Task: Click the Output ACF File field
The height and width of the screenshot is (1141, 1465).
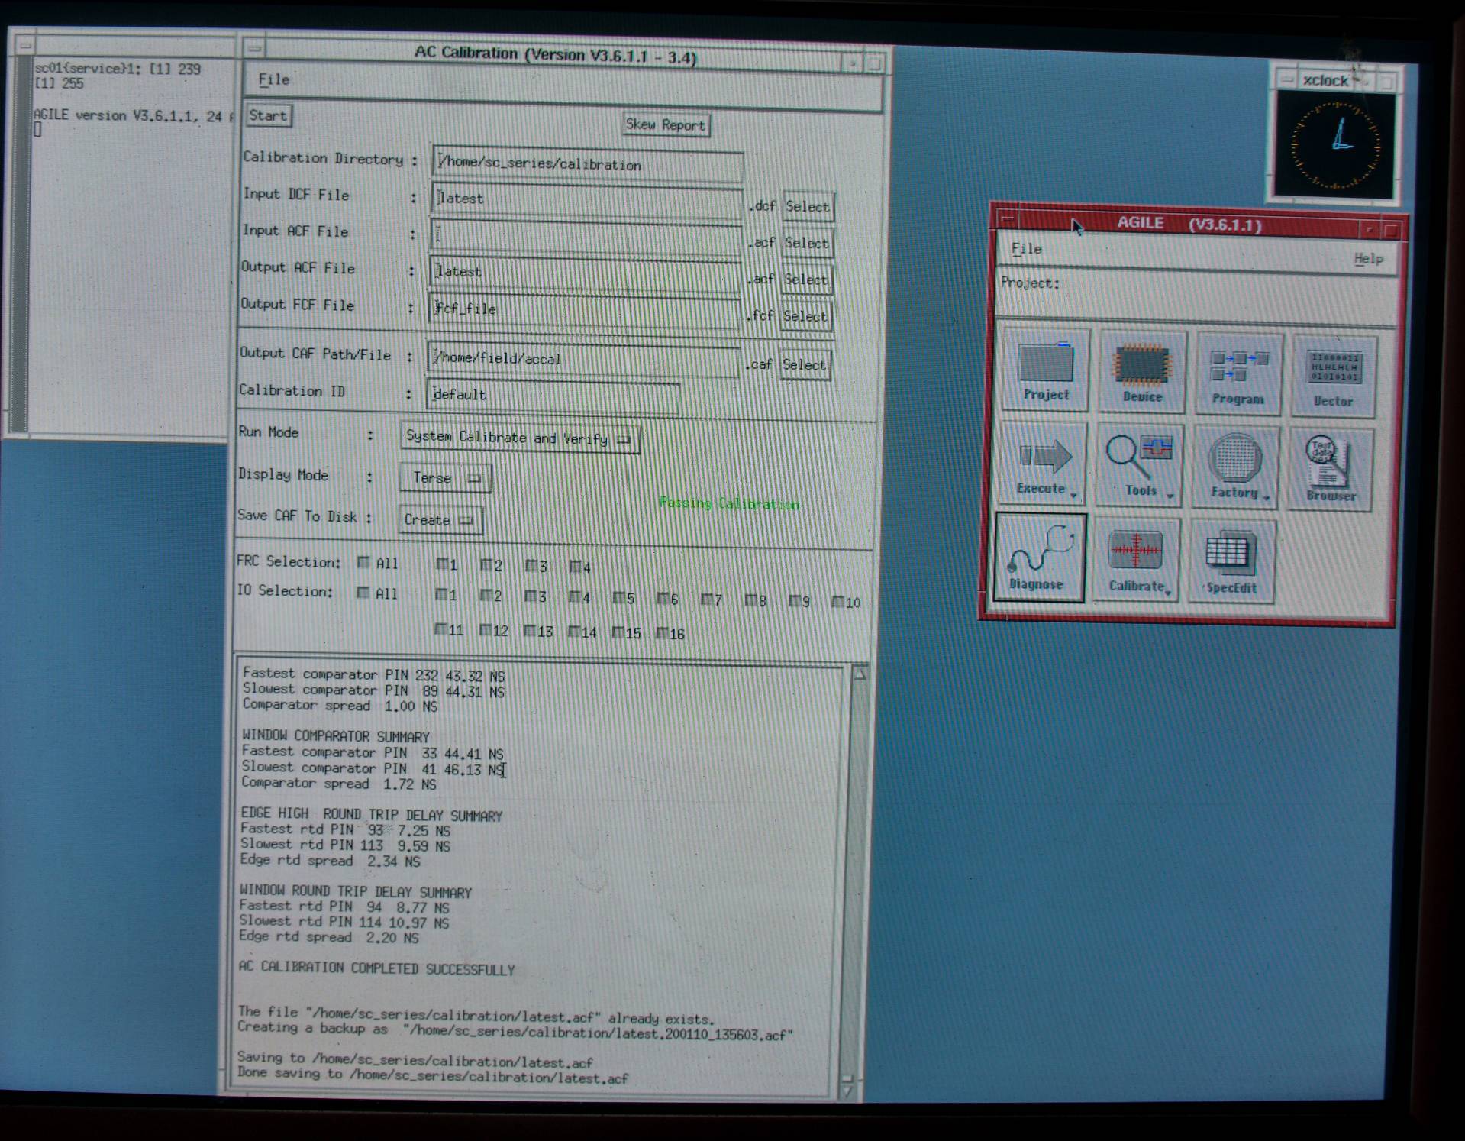Action: tap(584, 272)
